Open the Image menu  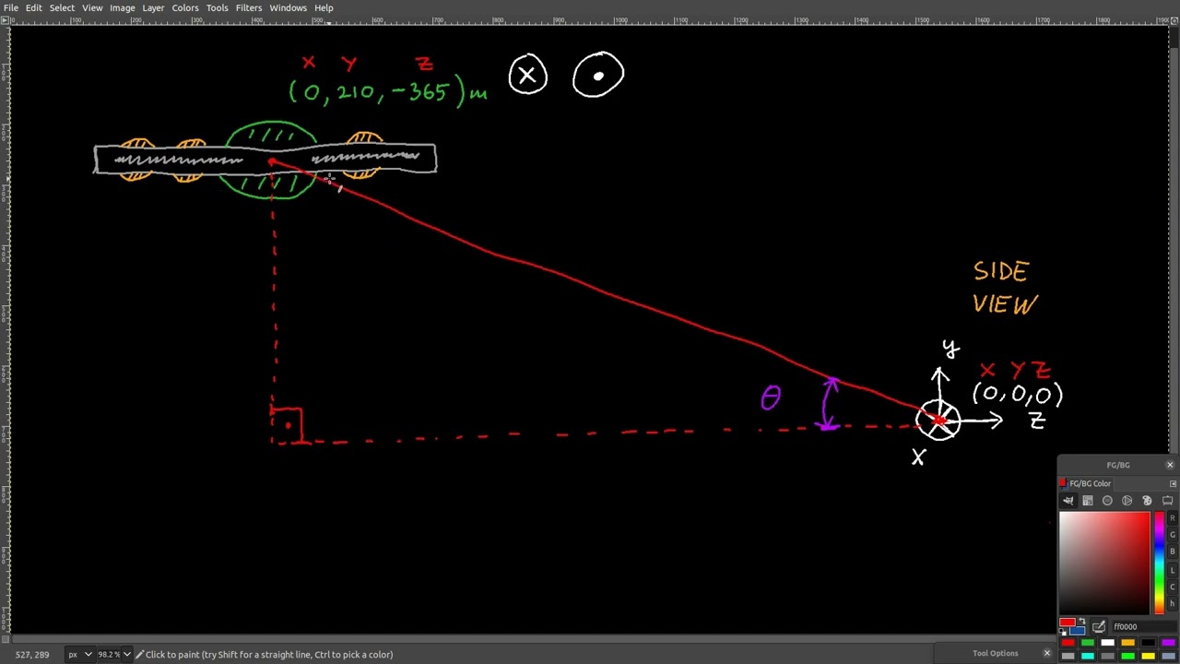tap(123, 7)
